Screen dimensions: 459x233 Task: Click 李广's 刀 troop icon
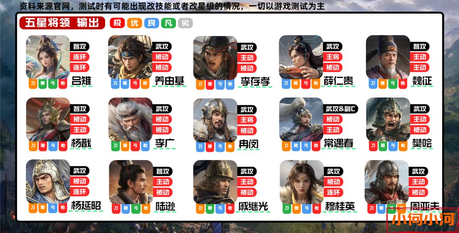pyautogui.click(x=115, y=146)
